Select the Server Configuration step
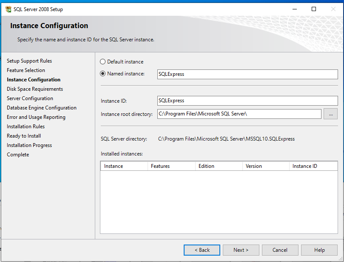The height and width of the screenshot is (262, 344). point(30,98)
